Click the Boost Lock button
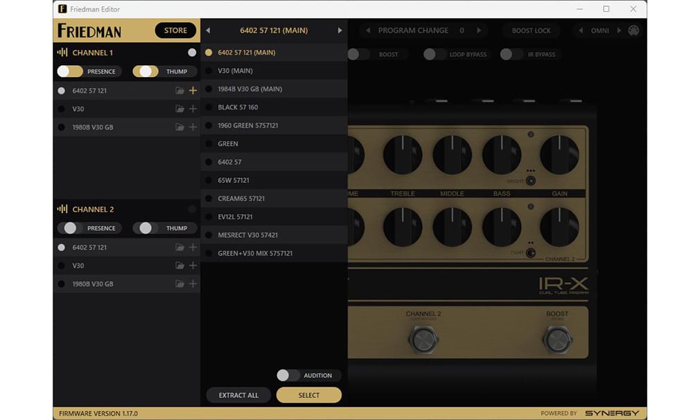700x420 pixels. tap(531, 30)
